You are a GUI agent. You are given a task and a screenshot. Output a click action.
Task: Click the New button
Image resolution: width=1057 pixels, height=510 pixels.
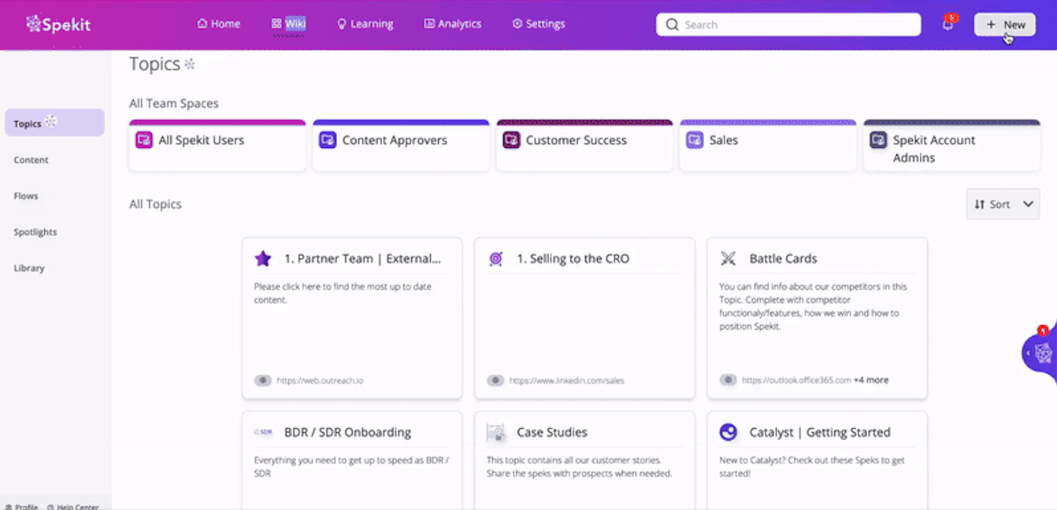tap(1005, 24)
